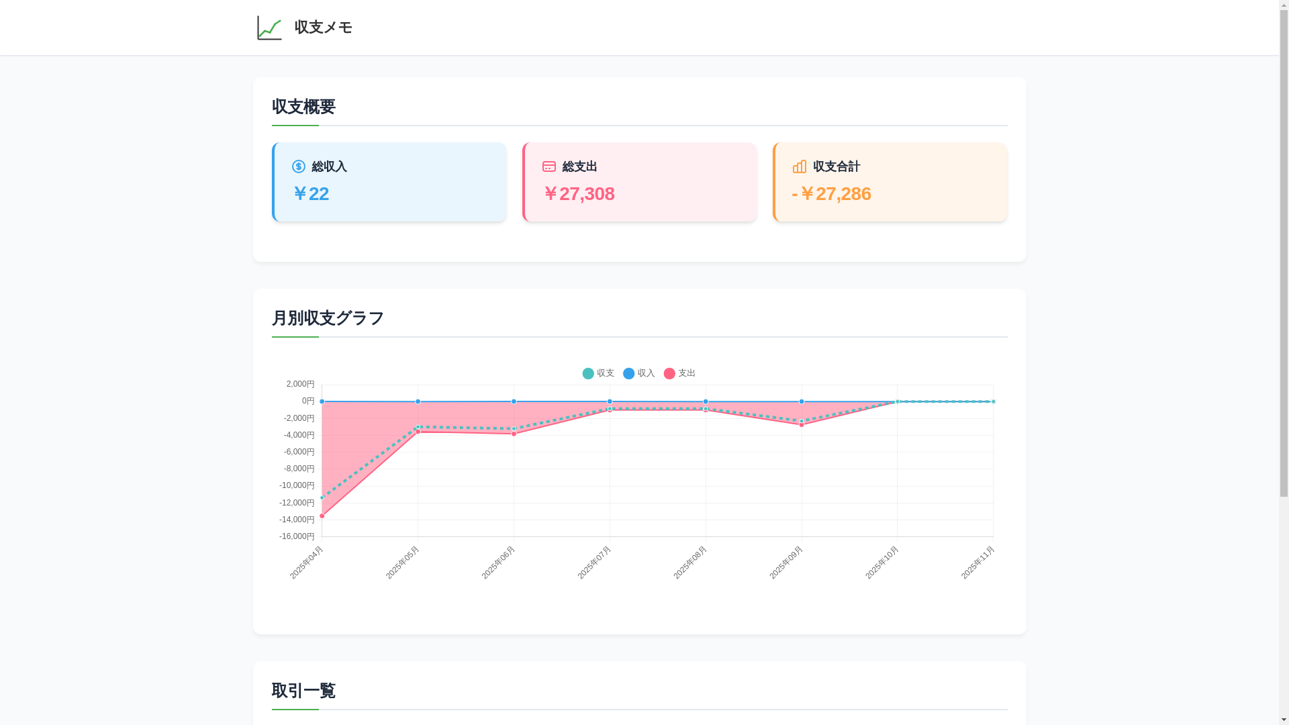
Task: Click the page vertical scrollbar thumb
Action: [x=1284, y=253]
